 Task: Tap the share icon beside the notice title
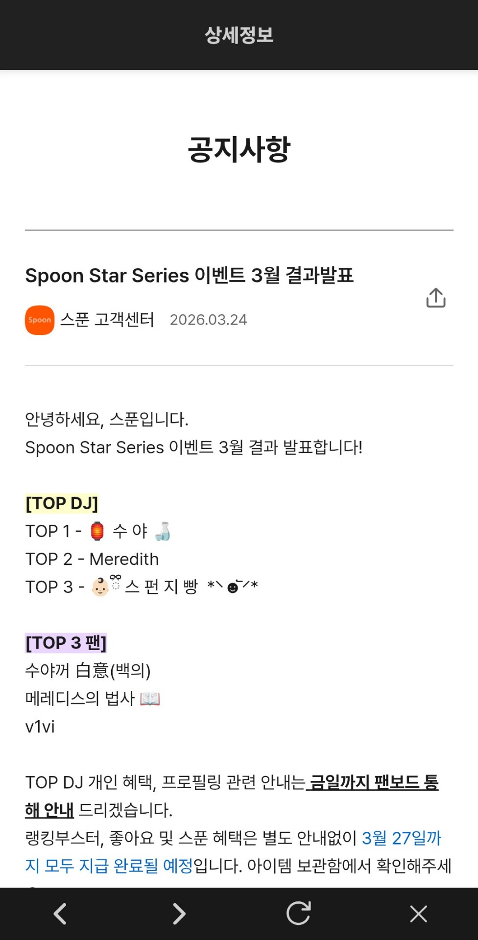(x=435, y=298)
